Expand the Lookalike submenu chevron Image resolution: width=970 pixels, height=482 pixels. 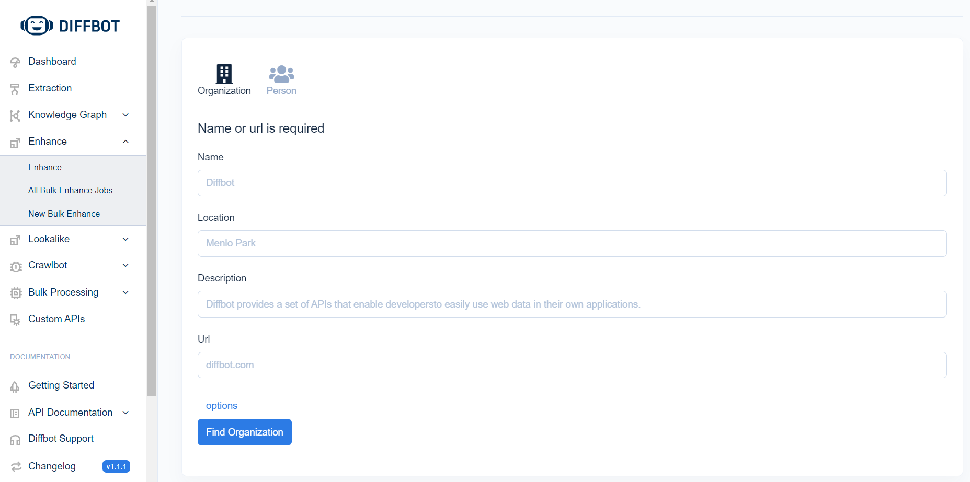[x=125, y=239]
